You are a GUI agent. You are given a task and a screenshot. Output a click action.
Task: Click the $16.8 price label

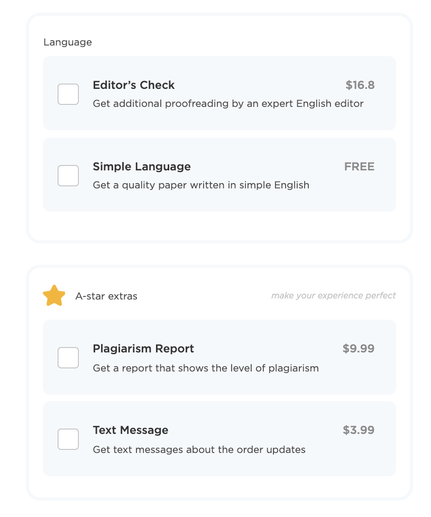(x=360, y=85)
